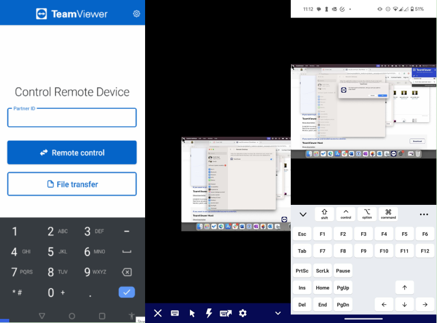Tap digit 1 on the numeric keypad
This screenshot has width=437, height=323.
click(x=15, y=232)
